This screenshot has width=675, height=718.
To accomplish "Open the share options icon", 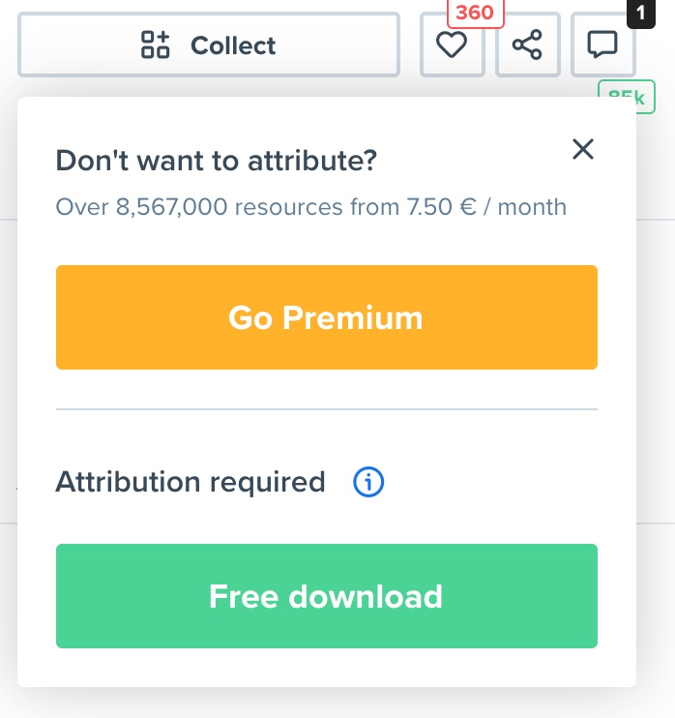I will click(527, 45).
